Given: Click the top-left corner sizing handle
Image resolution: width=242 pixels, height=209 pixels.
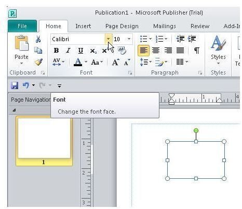Looking at the screenshot, I should [x=167, y=142].
